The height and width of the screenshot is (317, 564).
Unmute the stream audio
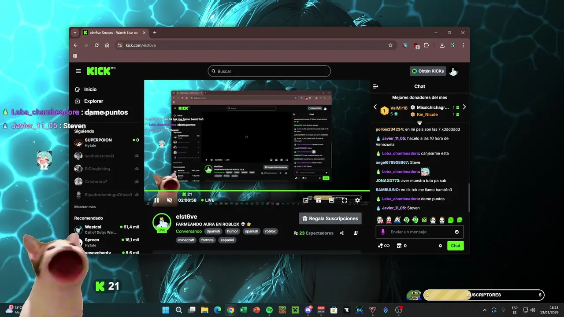(170, 200)
